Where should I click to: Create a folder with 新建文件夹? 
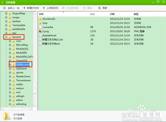click(x=31, y=8)
